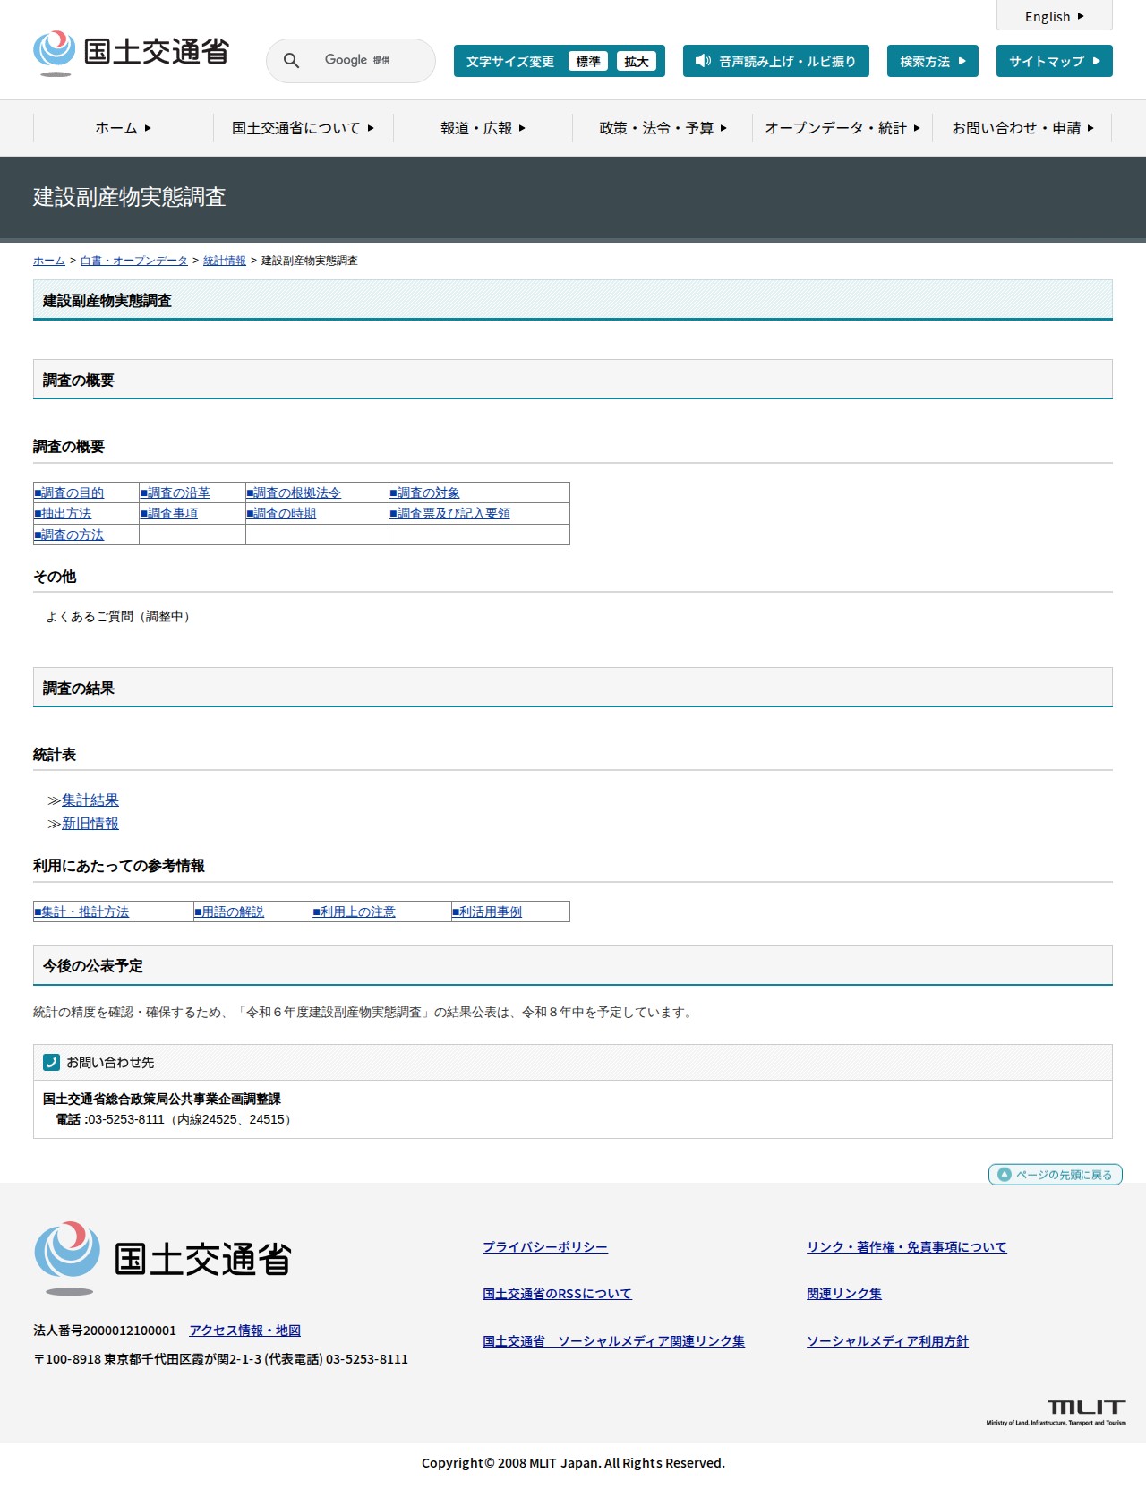Click the up-arrow icon in ページの先頭に戻る
This screenshot has width=1146, height=1489.
(x=1004, y=1174)
